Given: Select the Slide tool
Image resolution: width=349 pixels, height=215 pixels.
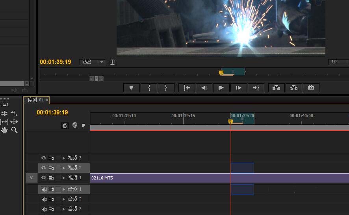Looking at the screenshot, I should [14, 122].
